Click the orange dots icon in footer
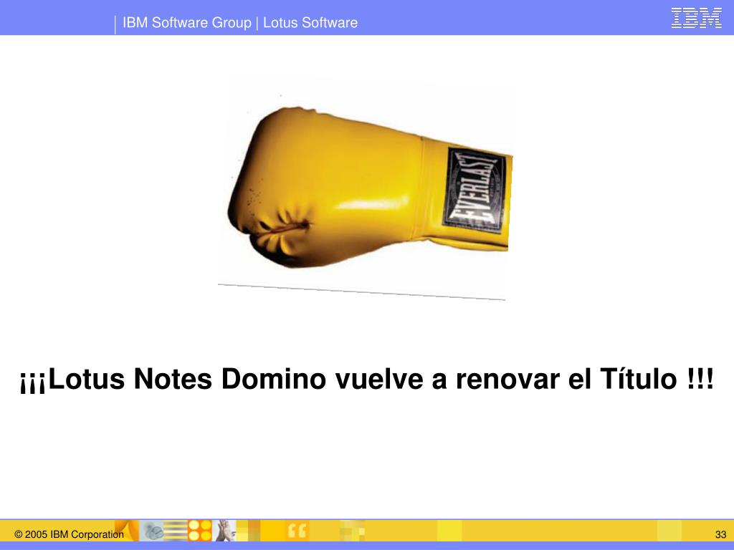This screenshot has height=550, width=734. 200,531
